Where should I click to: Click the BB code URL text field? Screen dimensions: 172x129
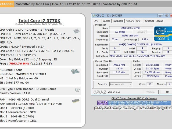pos(133,108)
